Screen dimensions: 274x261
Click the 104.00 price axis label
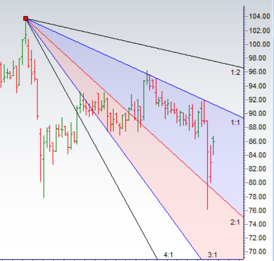pos(258,17)
